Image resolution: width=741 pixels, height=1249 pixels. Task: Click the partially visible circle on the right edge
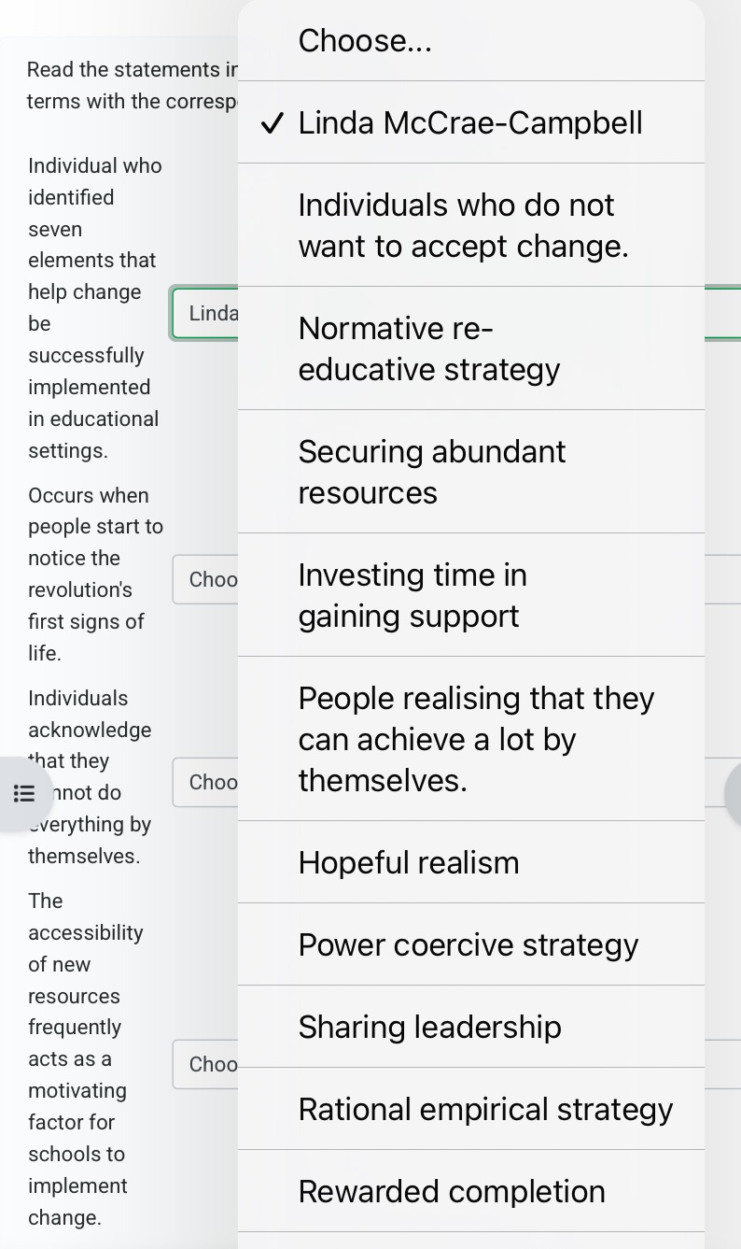(x=735, y=793)
